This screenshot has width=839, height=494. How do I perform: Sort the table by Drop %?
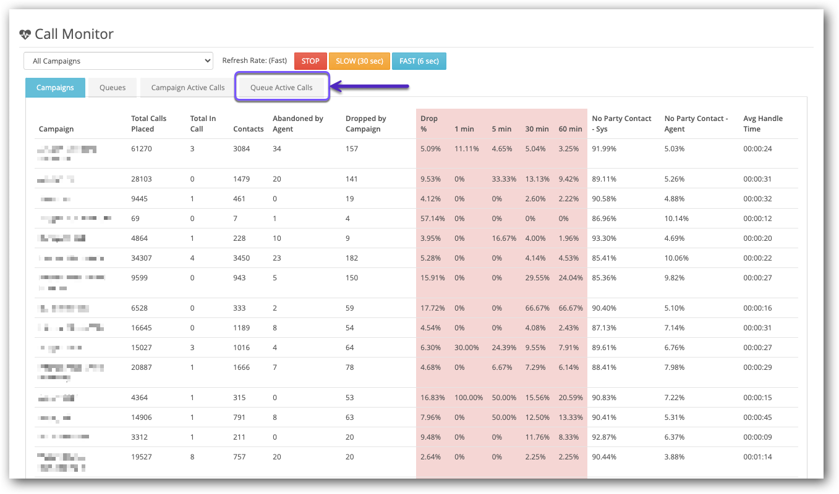point(428,123)
